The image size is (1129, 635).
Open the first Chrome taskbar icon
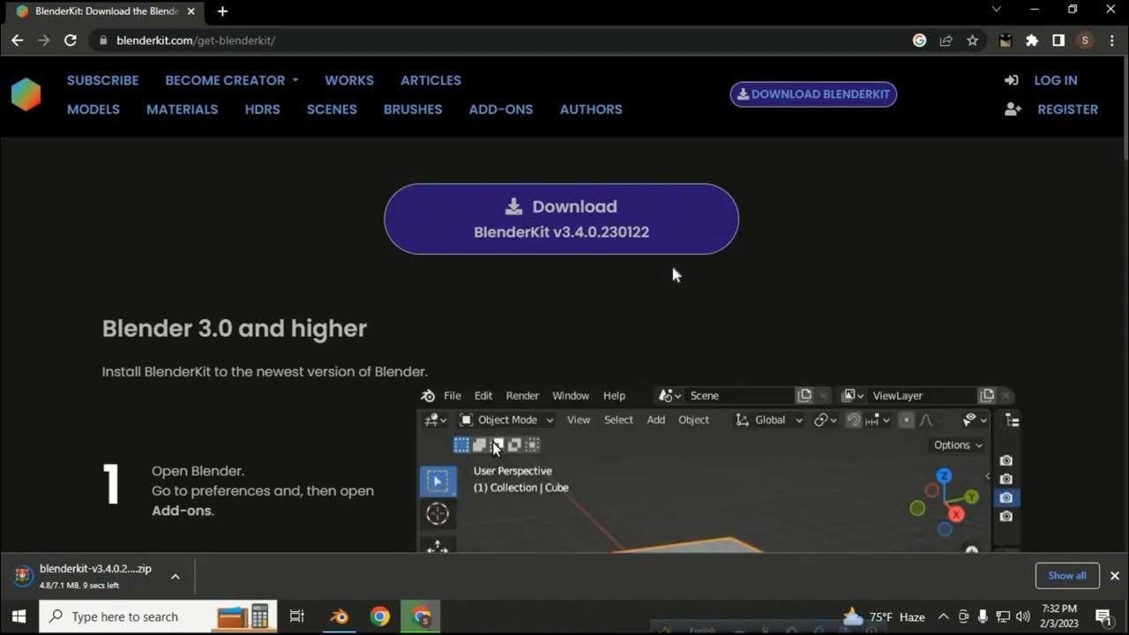point(380,616)
